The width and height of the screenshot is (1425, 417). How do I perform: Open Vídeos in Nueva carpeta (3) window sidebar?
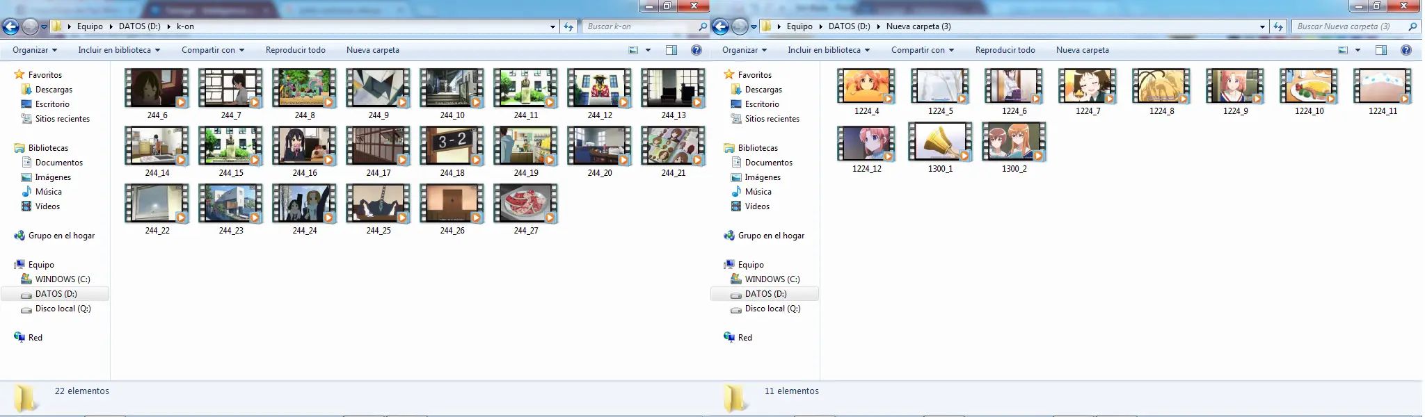click(757, 206)
